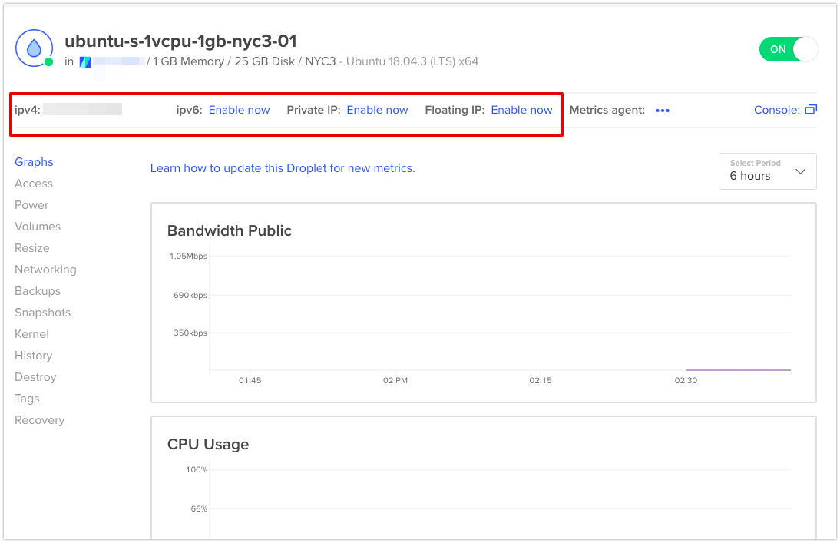Click Enable now for Private IP
The height and width of the screenshot is (543, 840).
377,110
